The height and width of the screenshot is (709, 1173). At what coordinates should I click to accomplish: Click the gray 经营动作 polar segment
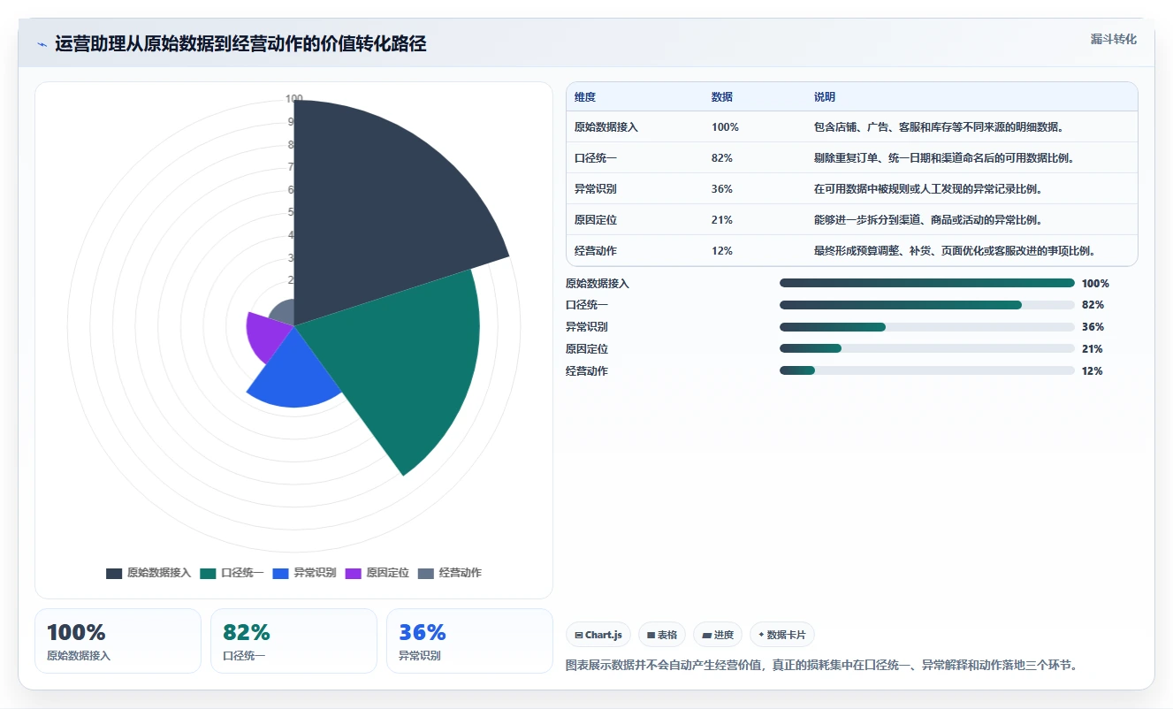[284, 313]
